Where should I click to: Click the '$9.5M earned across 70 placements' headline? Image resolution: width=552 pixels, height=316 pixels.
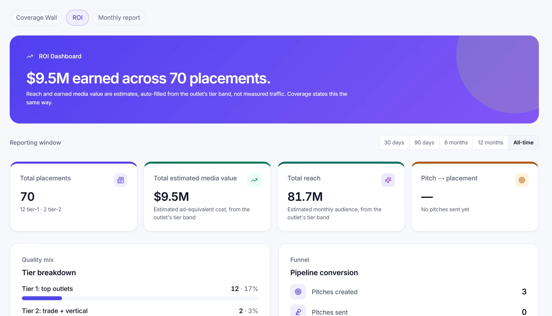click(148, 78)
